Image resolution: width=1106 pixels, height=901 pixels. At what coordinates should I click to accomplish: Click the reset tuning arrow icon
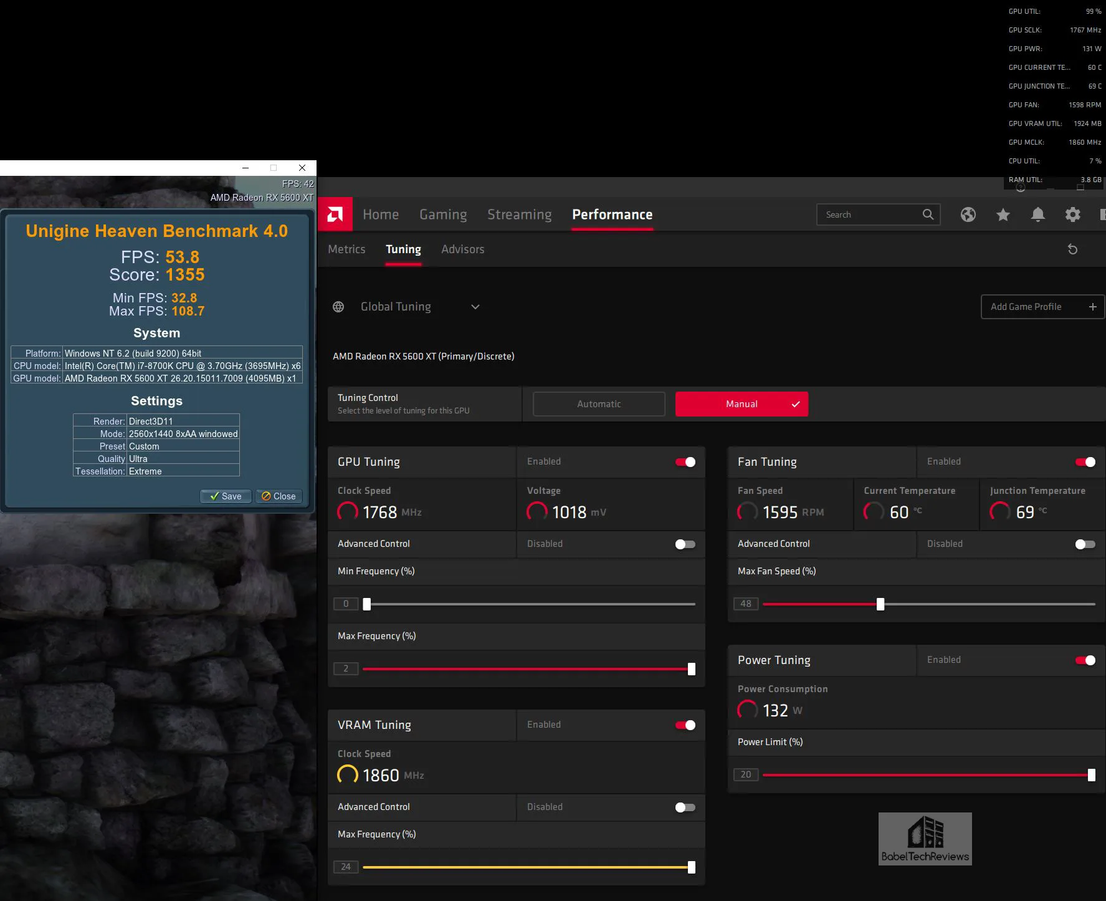pos(1072,249)
